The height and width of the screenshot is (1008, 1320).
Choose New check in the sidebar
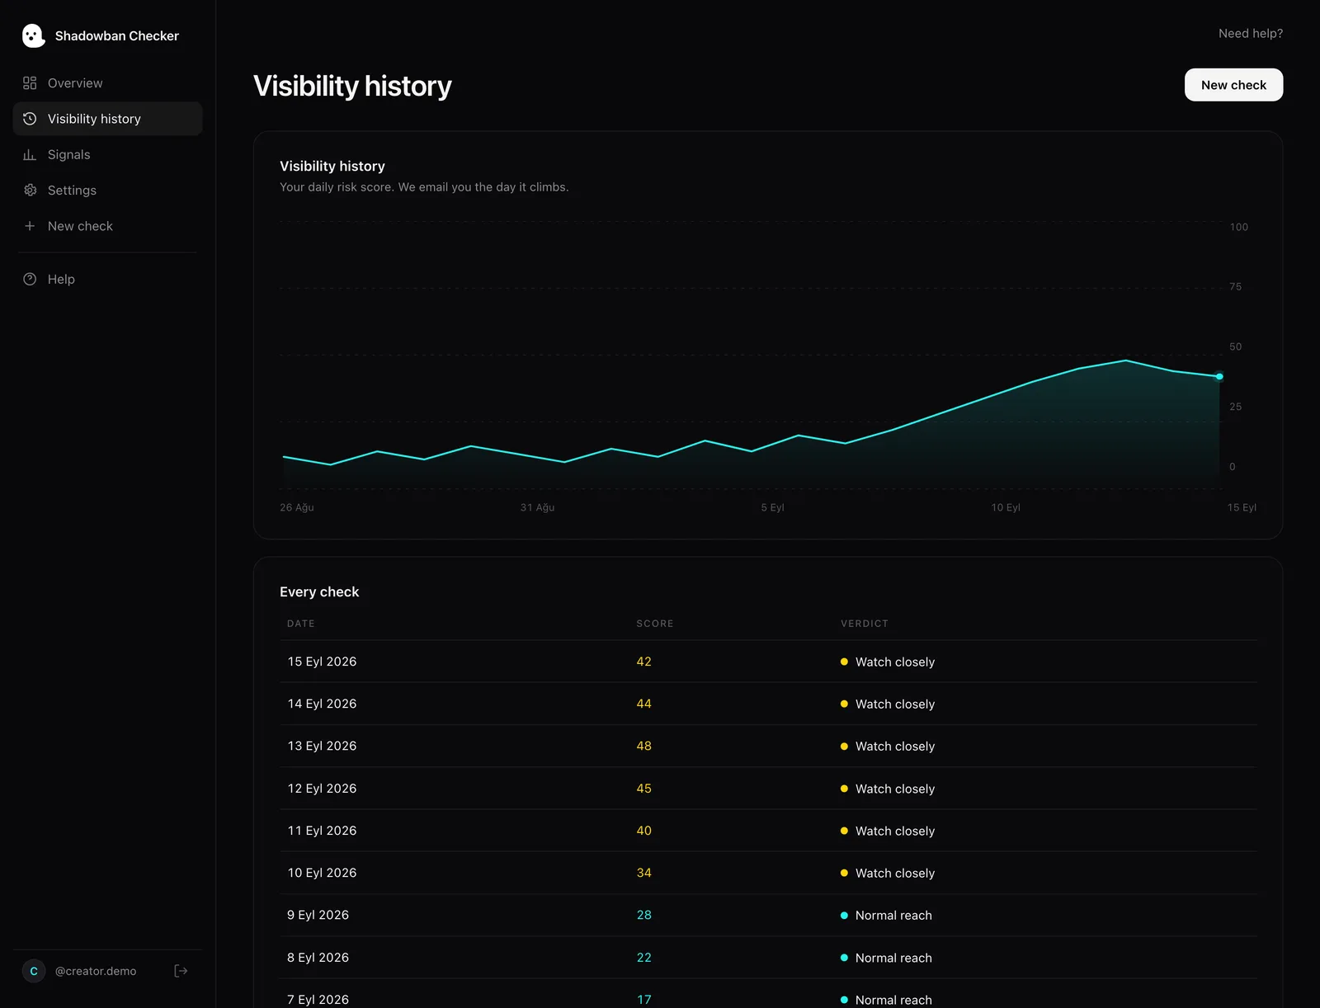107,226
